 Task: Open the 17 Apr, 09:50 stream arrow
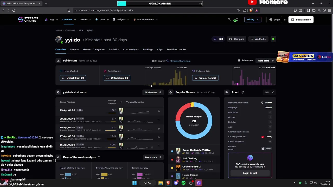pos(159,137)
